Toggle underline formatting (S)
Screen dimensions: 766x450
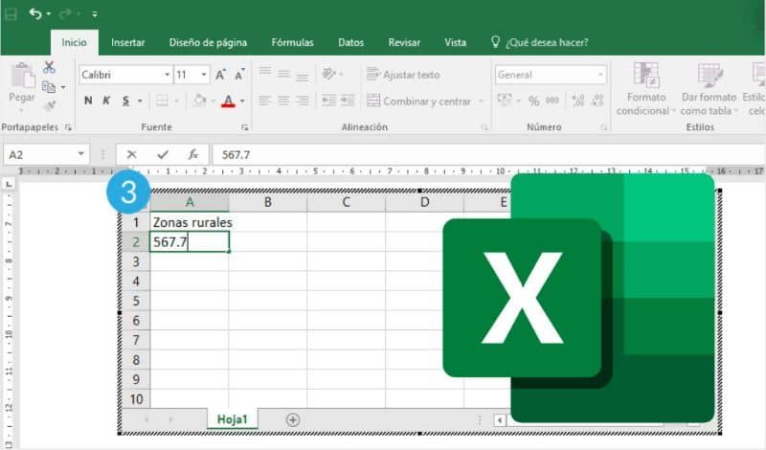tap(124, 101)
